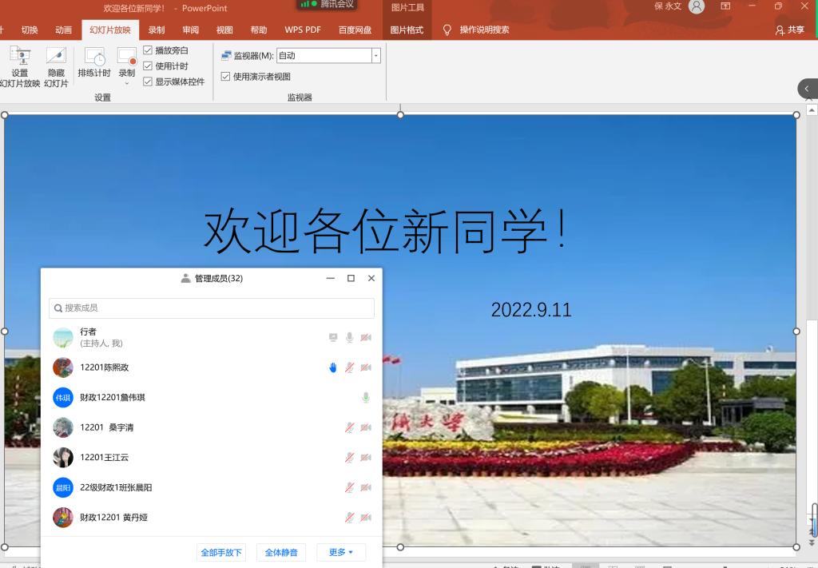Viewport: 818px width, 568px height.
Task: Open the 动画 ribbon tab
Action: [x=64, y=30]
